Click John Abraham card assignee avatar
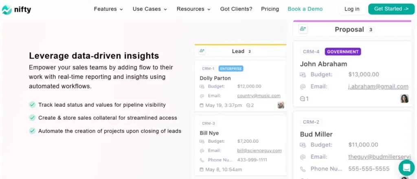The height and width of the screenshot is (179, 417). (404, 99)
